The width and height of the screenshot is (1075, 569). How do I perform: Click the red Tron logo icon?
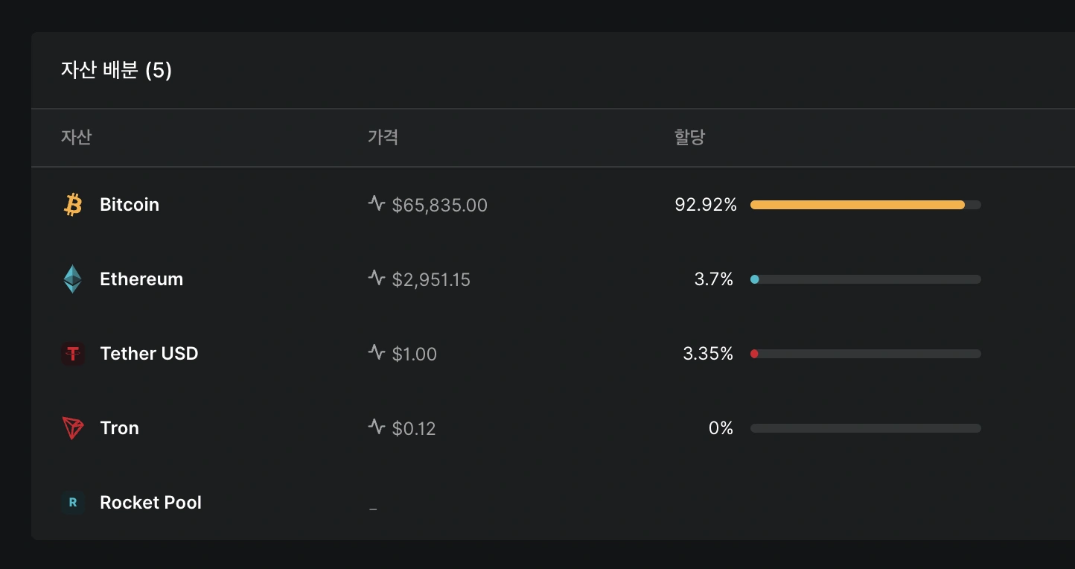pyautogui.click(x=73, y=428)
